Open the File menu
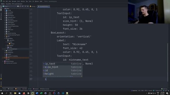This screenshot has height=95, width=170. (x=4, y=1)
